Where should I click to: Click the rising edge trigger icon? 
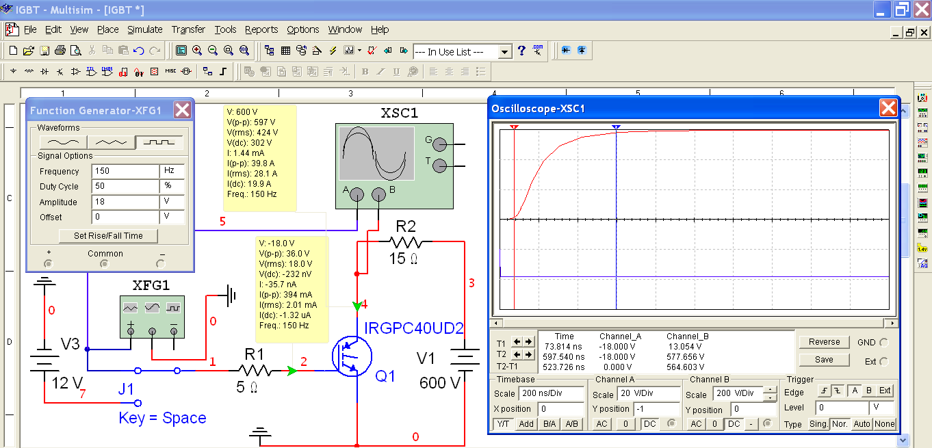coord(824,391)
